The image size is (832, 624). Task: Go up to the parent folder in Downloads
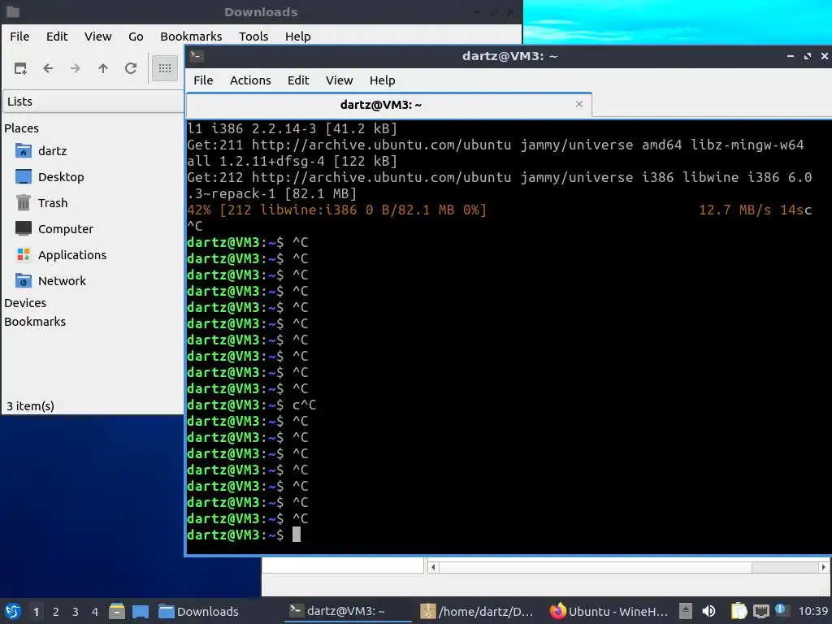[x=103, y=68]
